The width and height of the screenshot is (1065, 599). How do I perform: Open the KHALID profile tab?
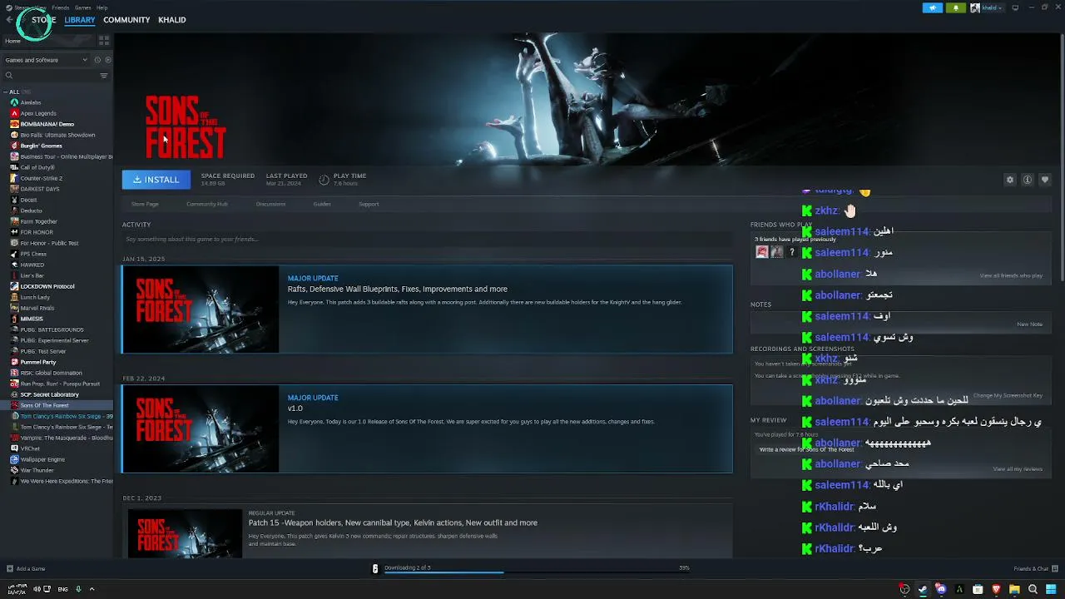pos(172,20)
